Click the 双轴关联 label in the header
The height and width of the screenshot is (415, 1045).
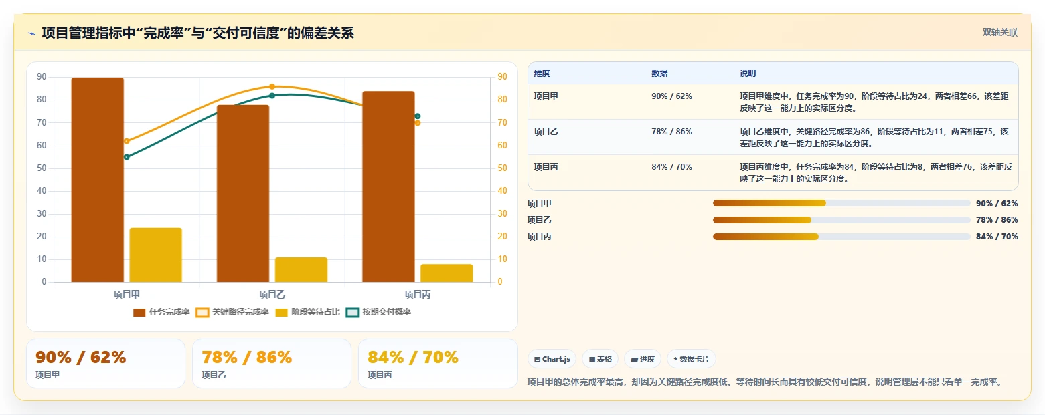(x=999, y=33)
